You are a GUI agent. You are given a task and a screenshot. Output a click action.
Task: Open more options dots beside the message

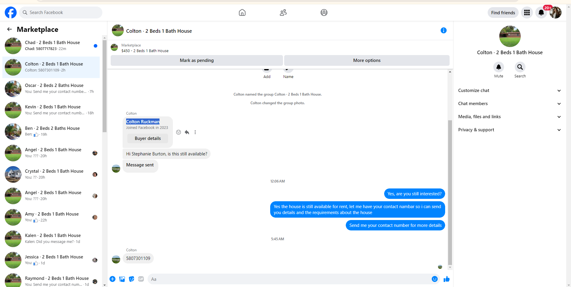(x=195, y=132)
